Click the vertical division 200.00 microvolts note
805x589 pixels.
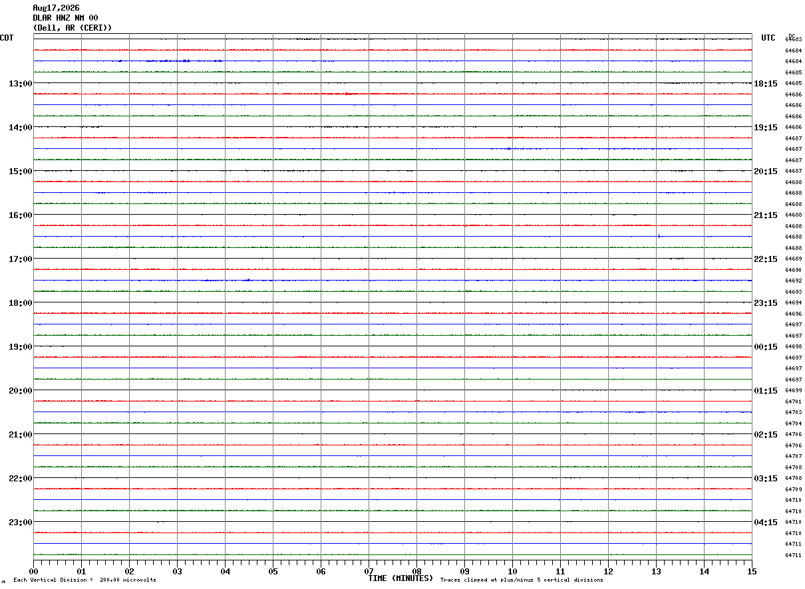click(84, 580)
